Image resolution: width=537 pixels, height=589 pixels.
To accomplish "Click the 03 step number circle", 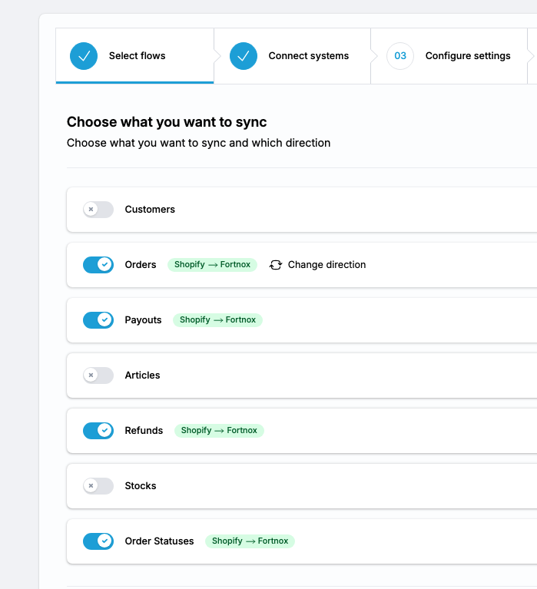I will 400,56.
